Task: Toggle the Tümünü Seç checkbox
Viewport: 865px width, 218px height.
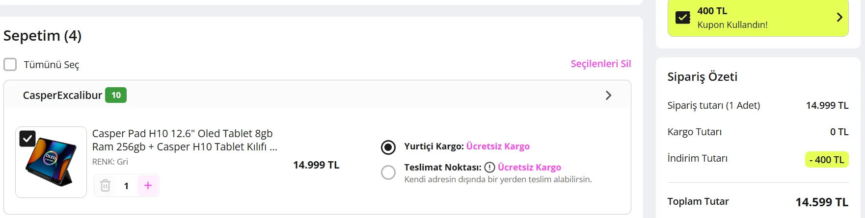Action: pos(10,65)
